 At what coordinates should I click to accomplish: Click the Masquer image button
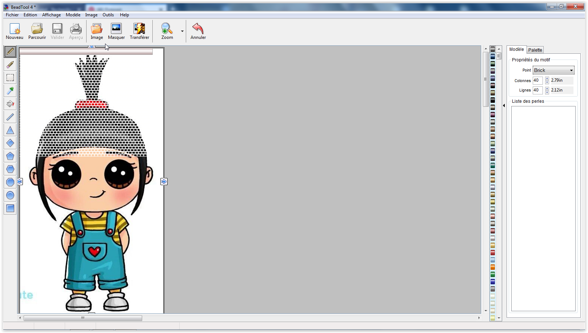(x=116, y=31)
